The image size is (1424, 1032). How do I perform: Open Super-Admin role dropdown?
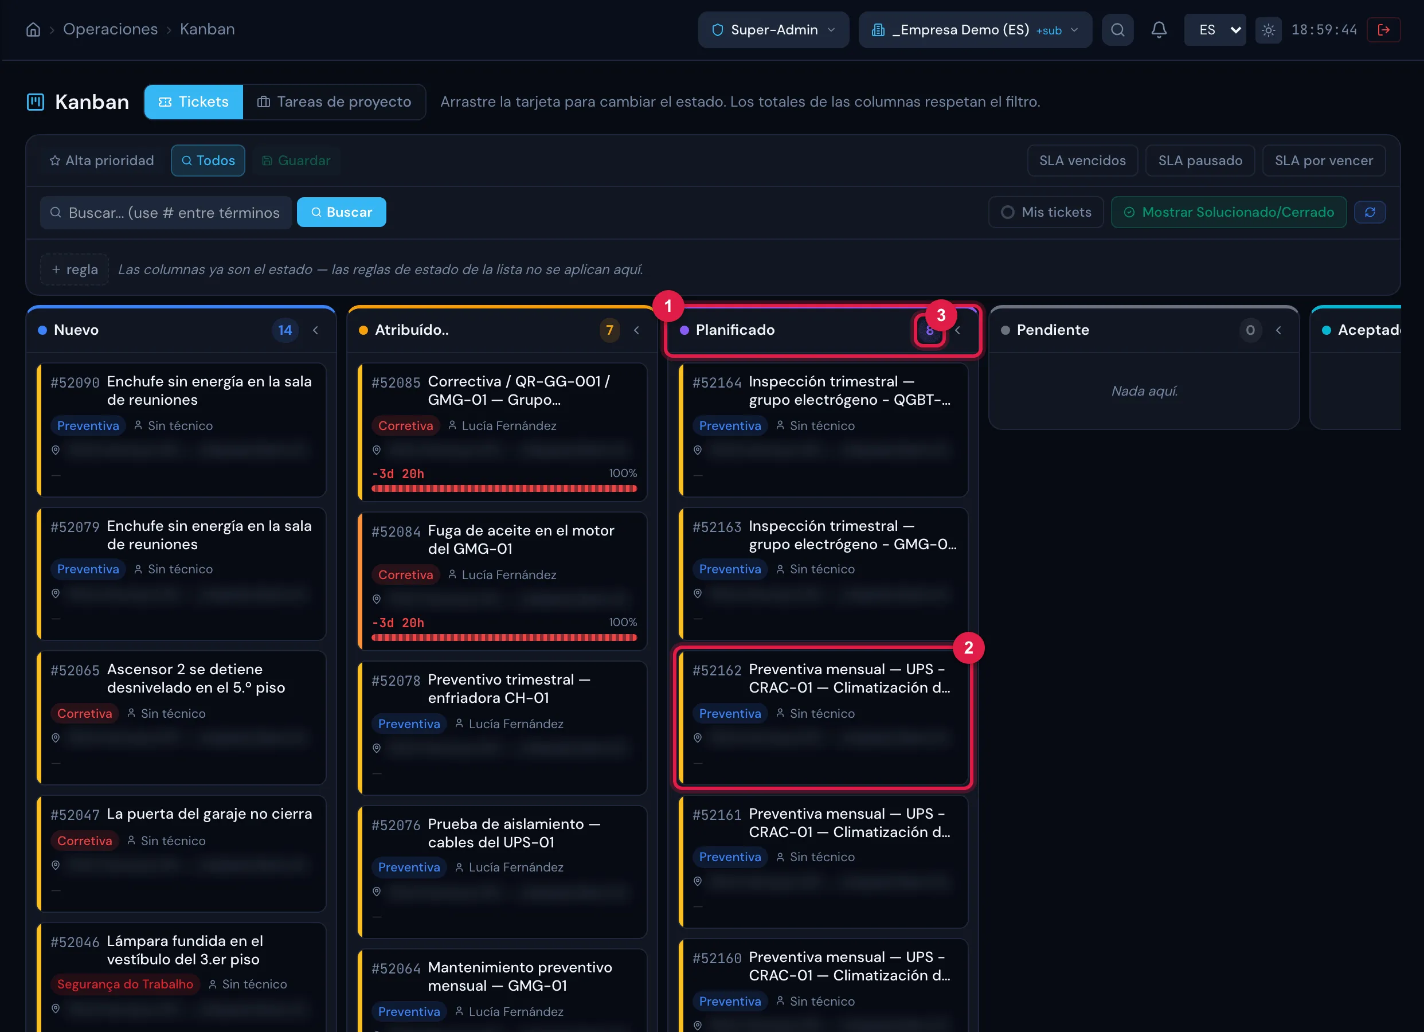click(x=773, y=29)
